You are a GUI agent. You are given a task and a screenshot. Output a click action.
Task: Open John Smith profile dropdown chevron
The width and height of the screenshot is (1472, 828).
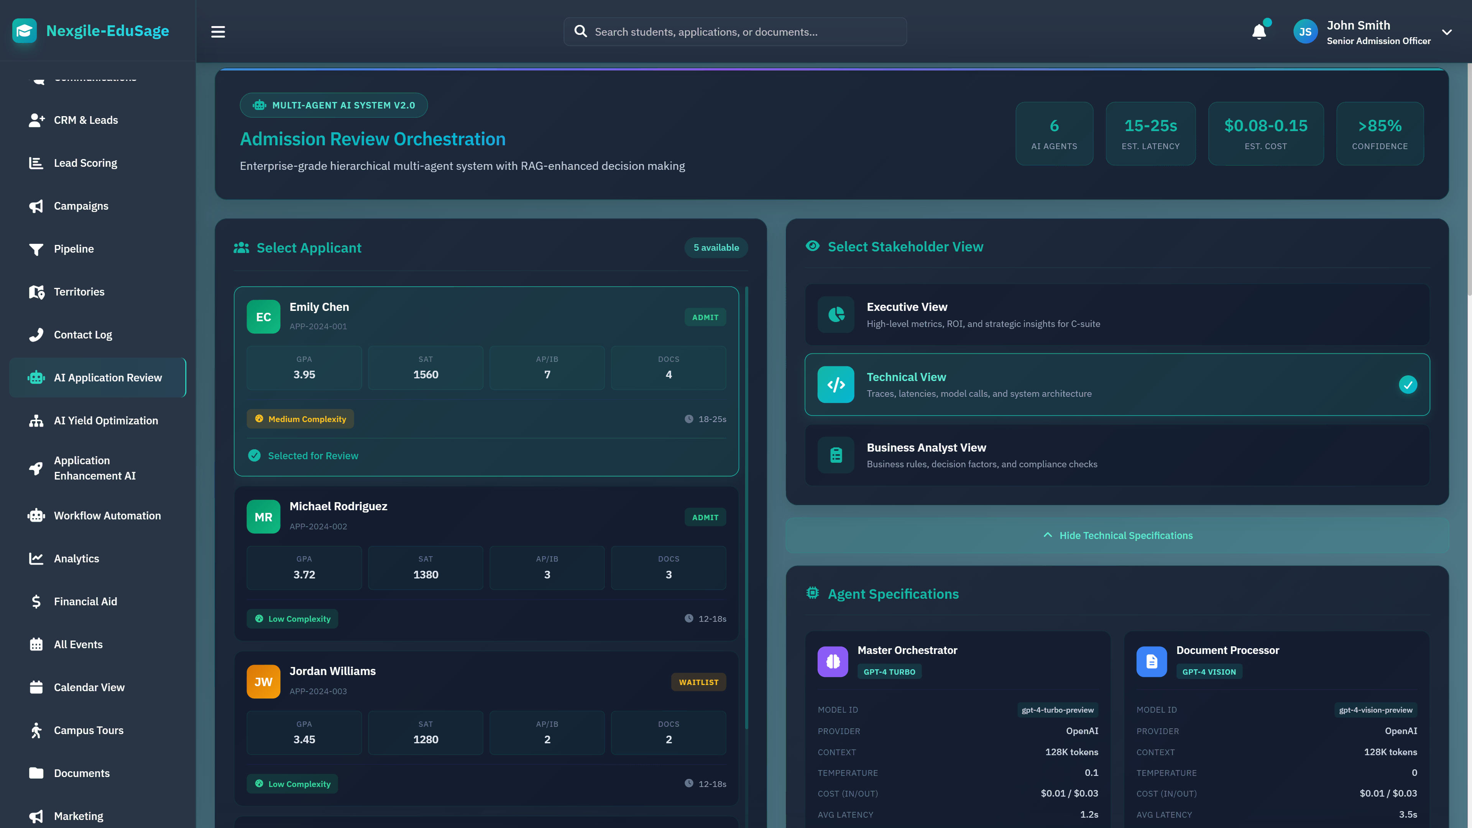[x=1446, y=32]
